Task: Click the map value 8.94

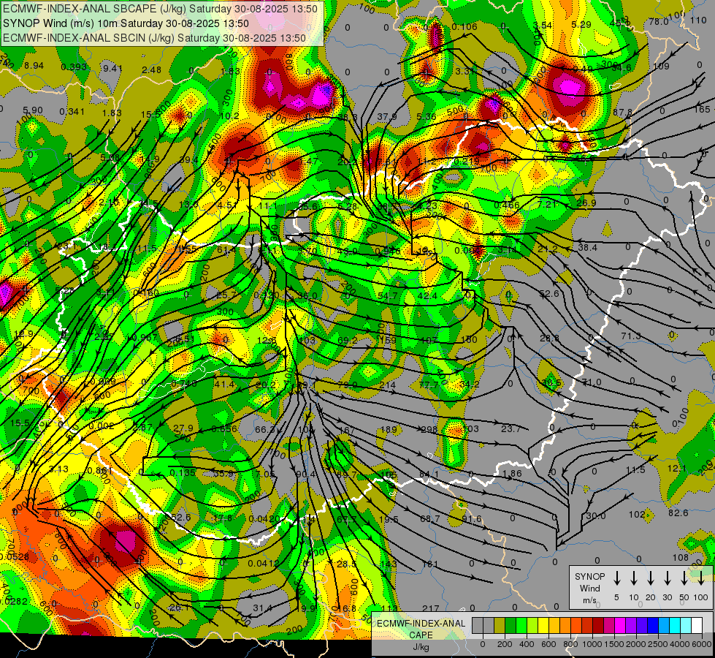Action: [x=34, y=66]
